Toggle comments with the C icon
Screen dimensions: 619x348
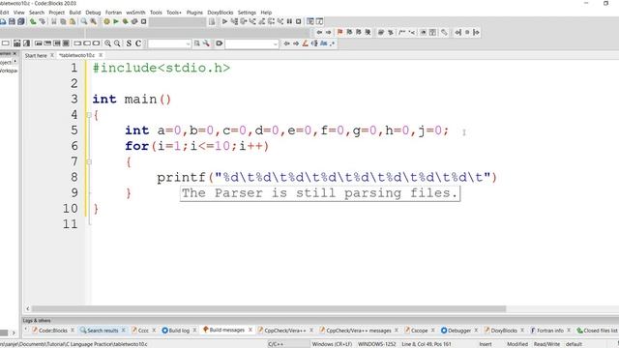point(138,43)
